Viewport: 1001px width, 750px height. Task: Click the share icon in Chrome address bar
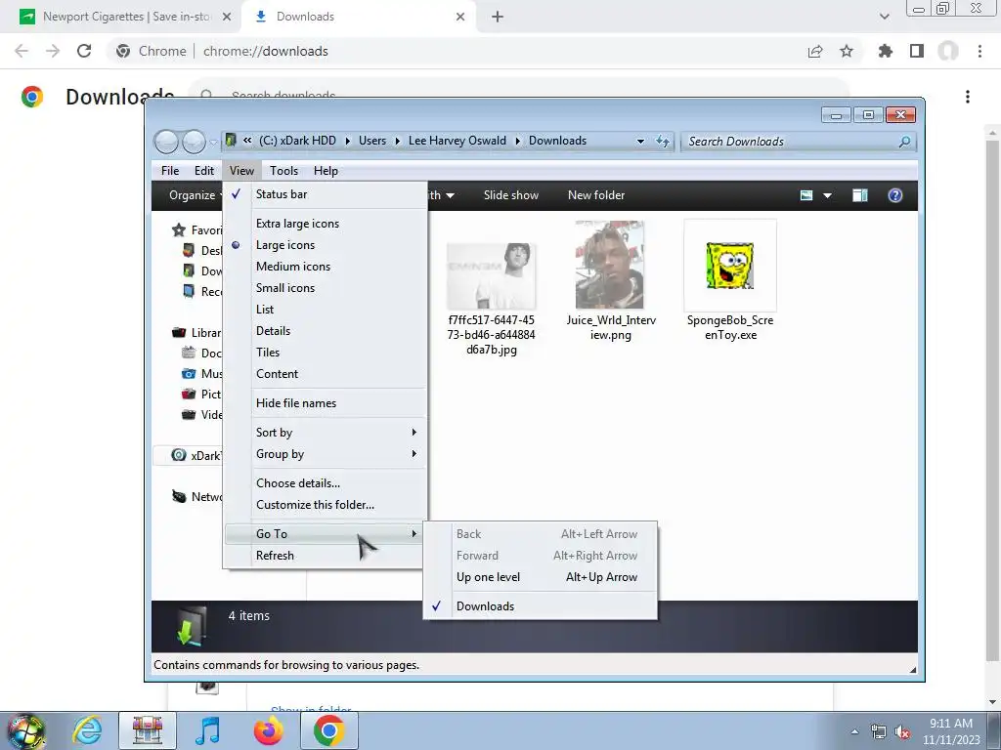point(815,51)
